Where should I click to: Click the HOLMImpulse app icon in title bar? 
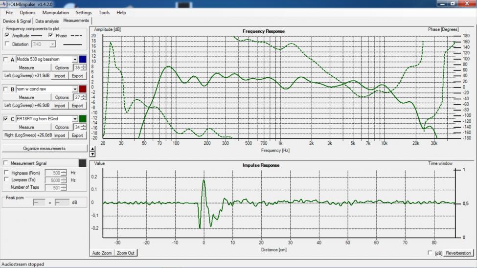(x=3, y=3)
